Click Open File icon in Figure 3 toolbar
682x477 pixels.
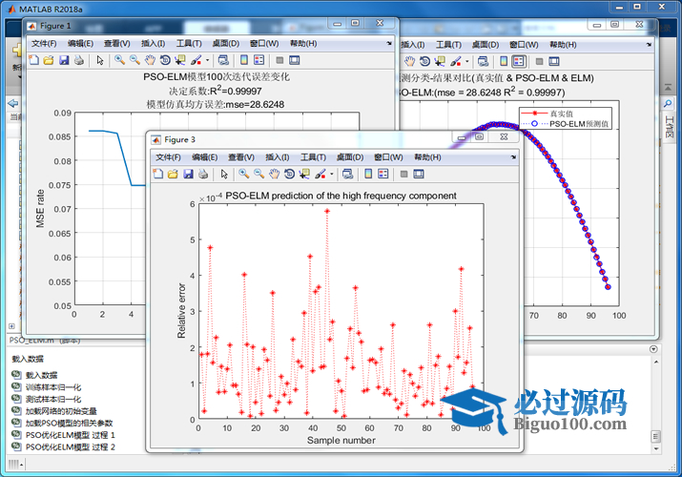173,174
